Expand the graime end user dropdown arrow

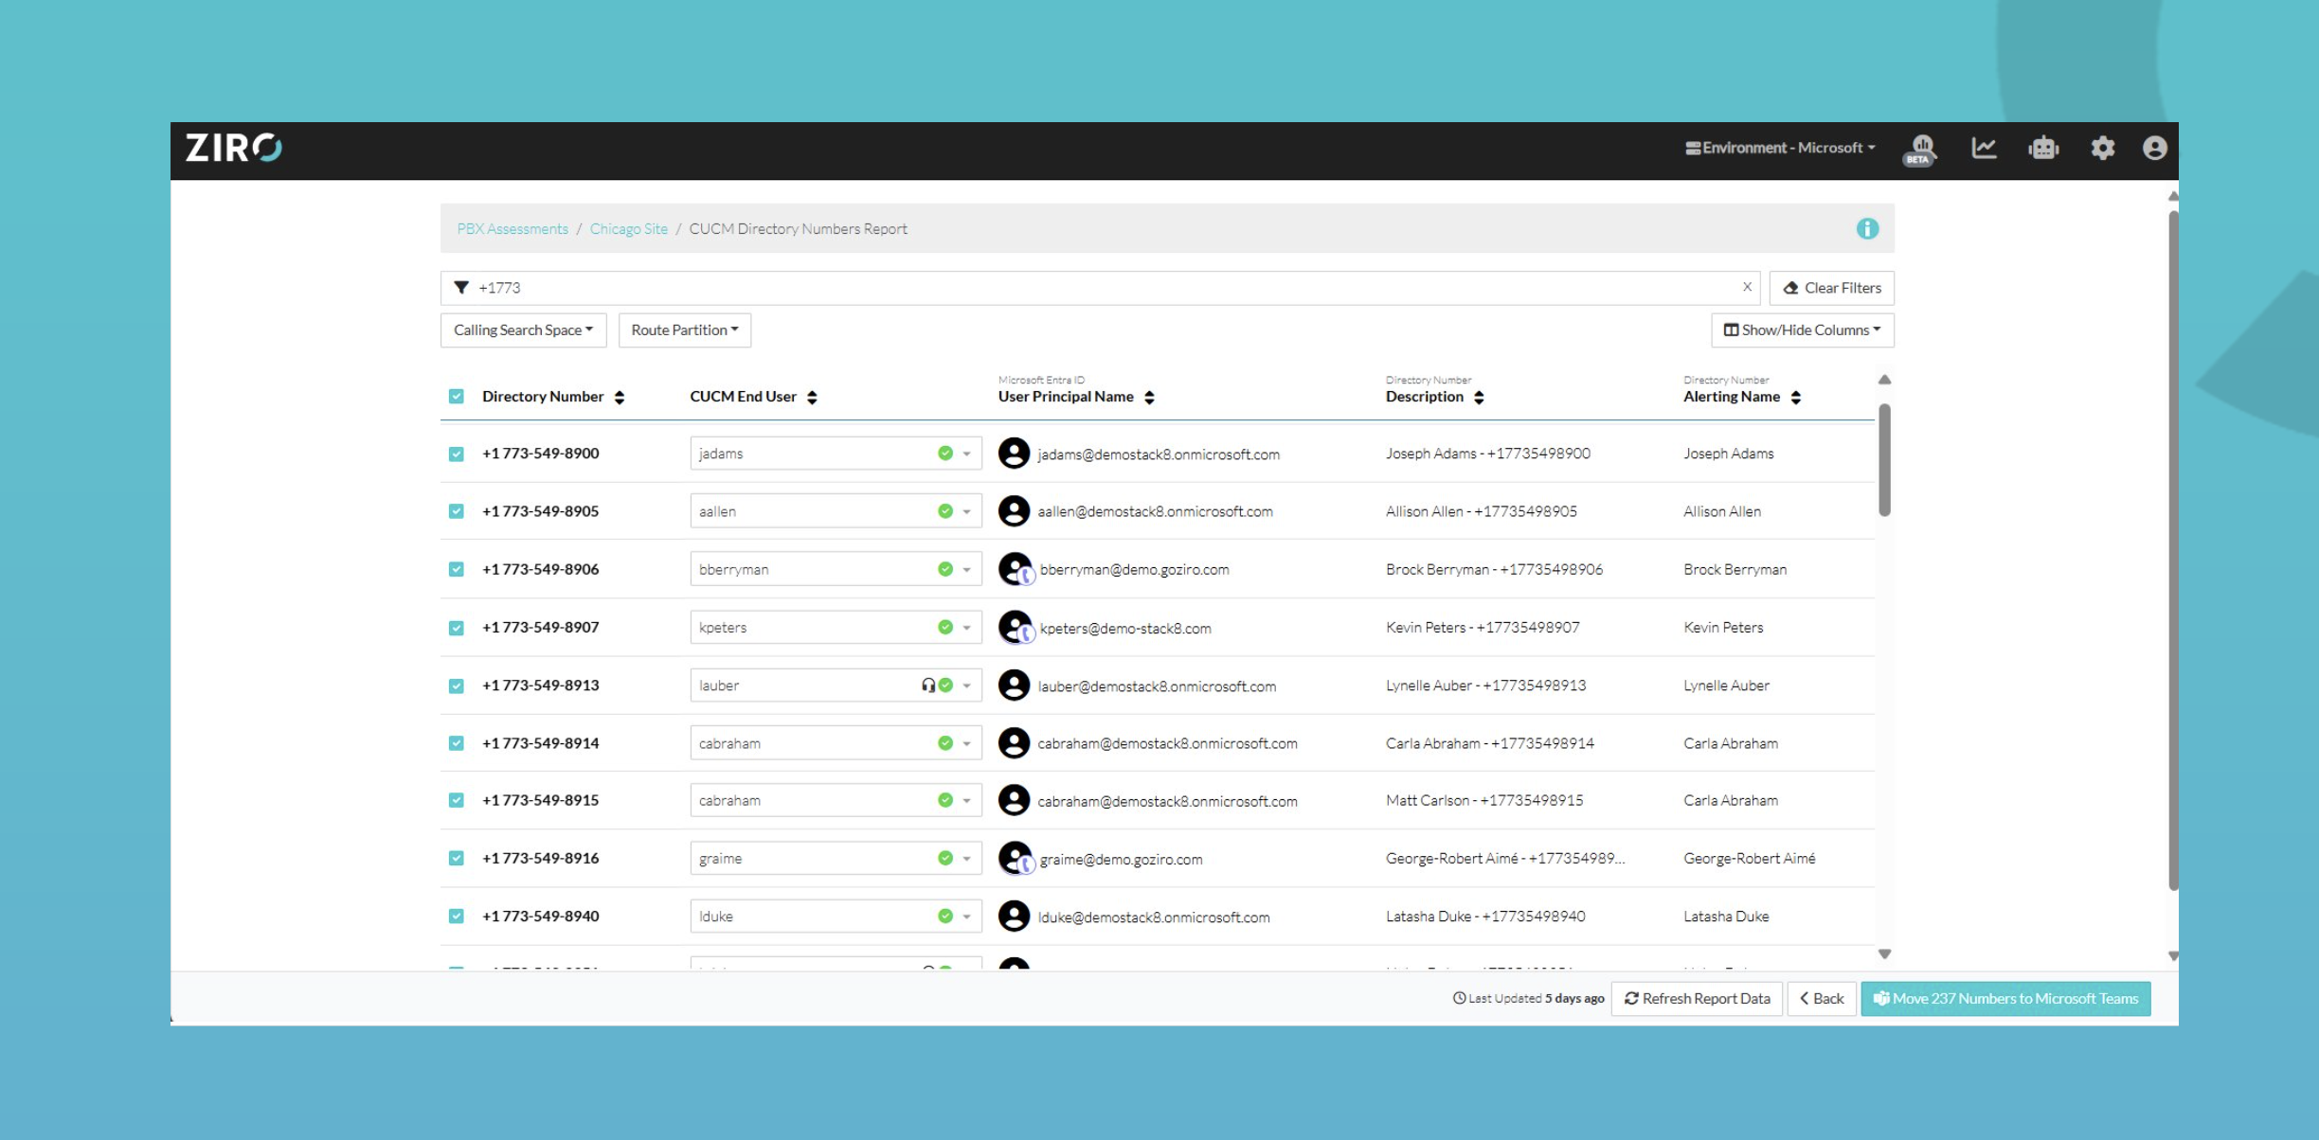point(967,859)
